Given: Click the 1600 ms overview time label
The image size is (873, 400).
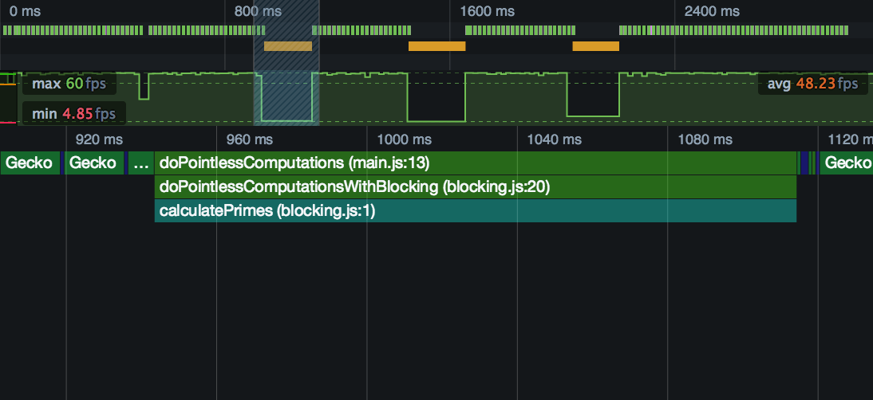Looking at the screenshot, I should (x=487, y=12).
